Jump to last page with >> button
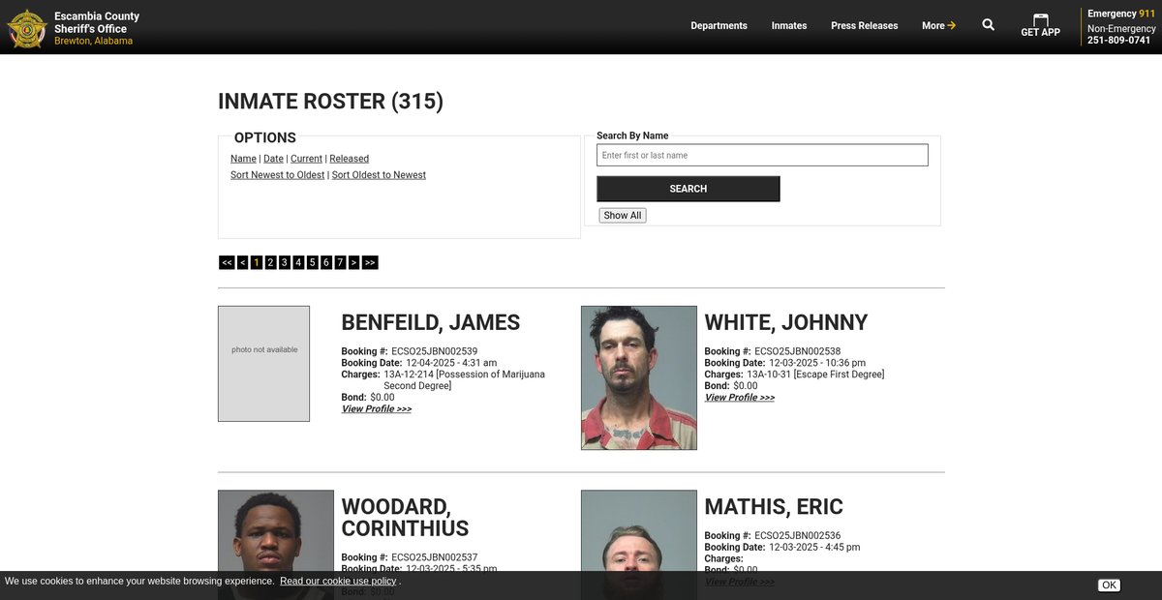 370,262
